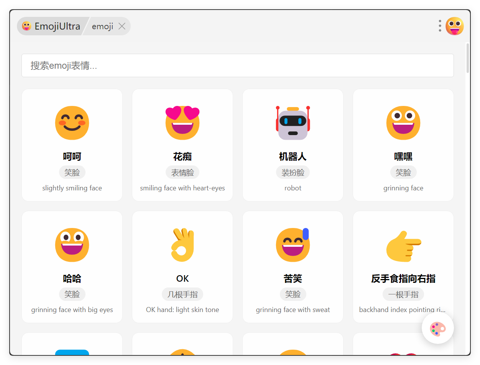Click the EmojiUltra logo icon
The height and width of the screenshot is (365, 480).
(x=27, y=26)
